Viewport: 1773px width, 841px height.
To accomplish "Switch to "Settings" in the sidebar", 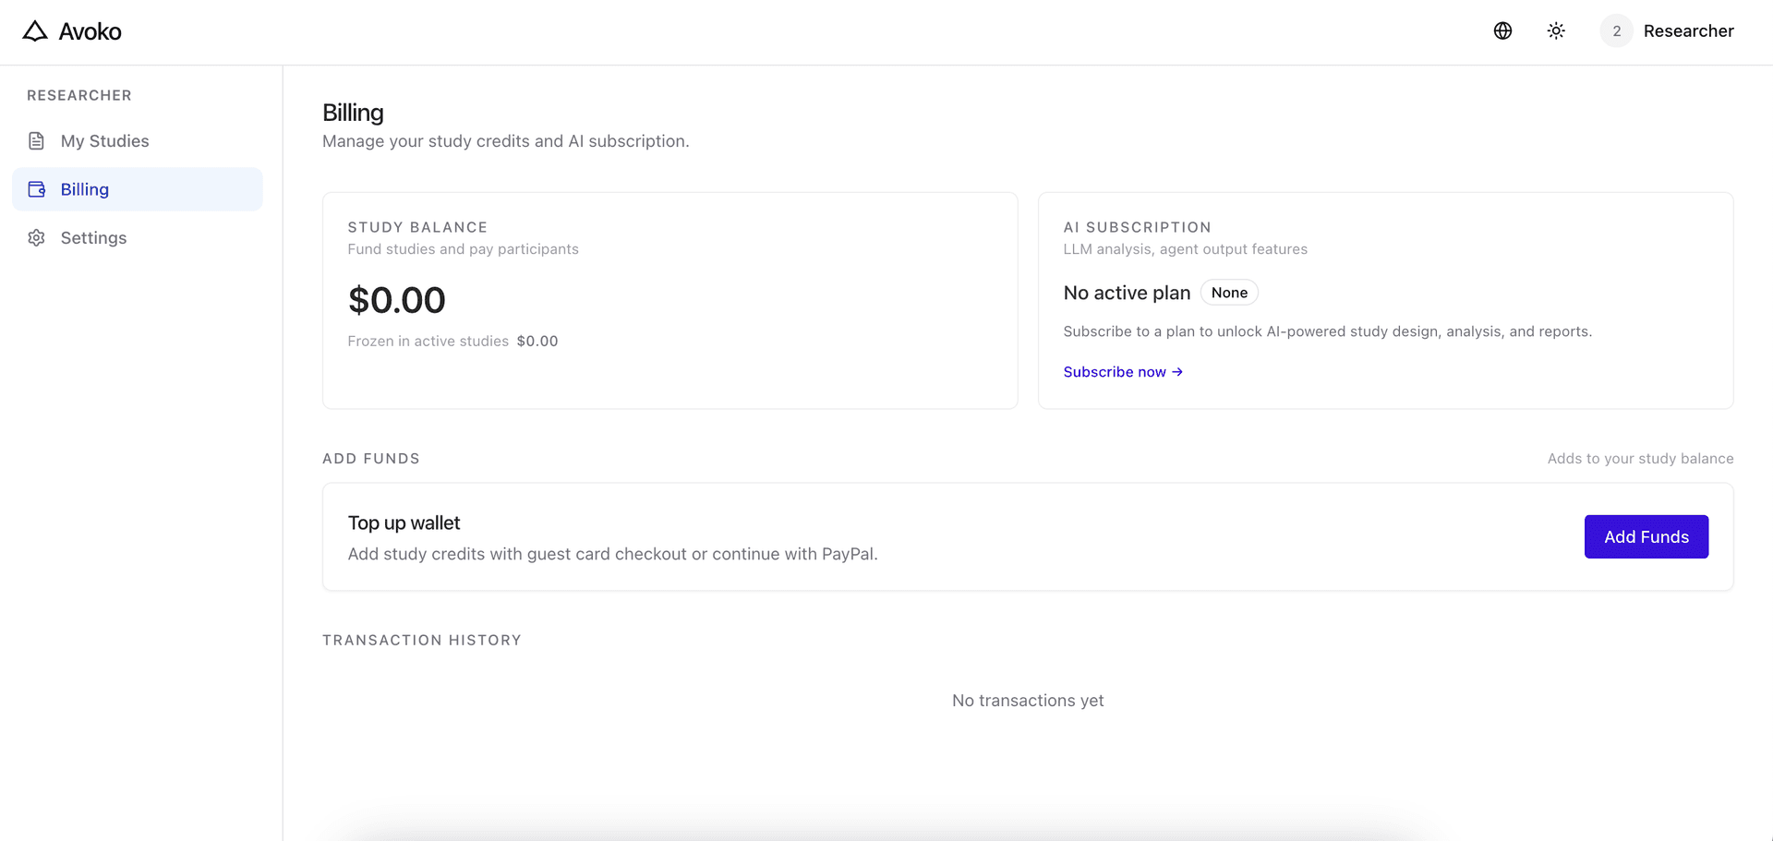I will coord(93,237).
